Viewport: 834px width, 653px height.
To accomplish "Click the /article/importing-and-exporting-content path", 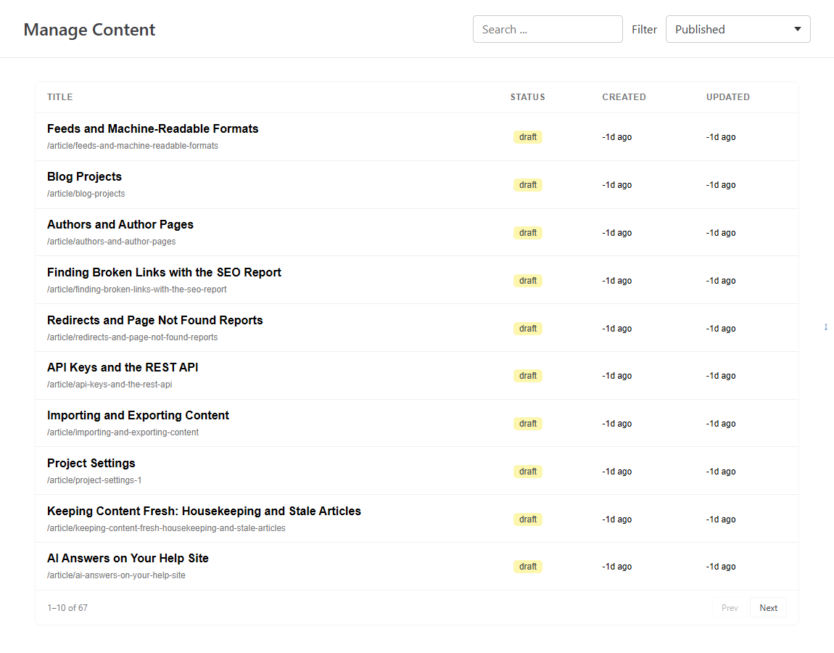I will [123, 432].
